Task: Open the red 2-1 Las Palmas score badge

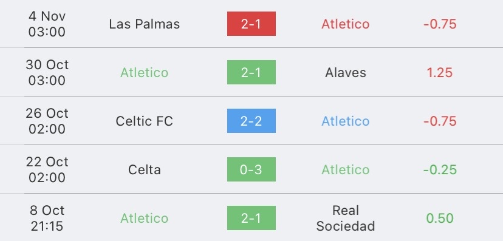Action: coord(251,24)
